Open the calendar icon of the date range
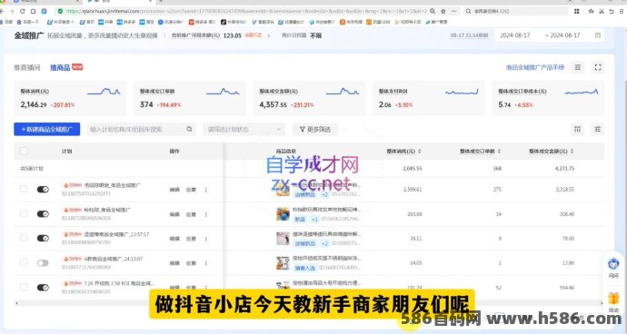 (x=598, y=35)
